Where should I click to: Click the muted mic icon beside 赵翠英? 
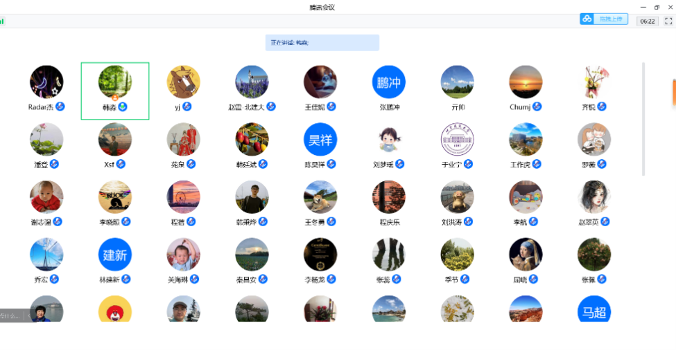pyautogui.click(x=605, y=221)
